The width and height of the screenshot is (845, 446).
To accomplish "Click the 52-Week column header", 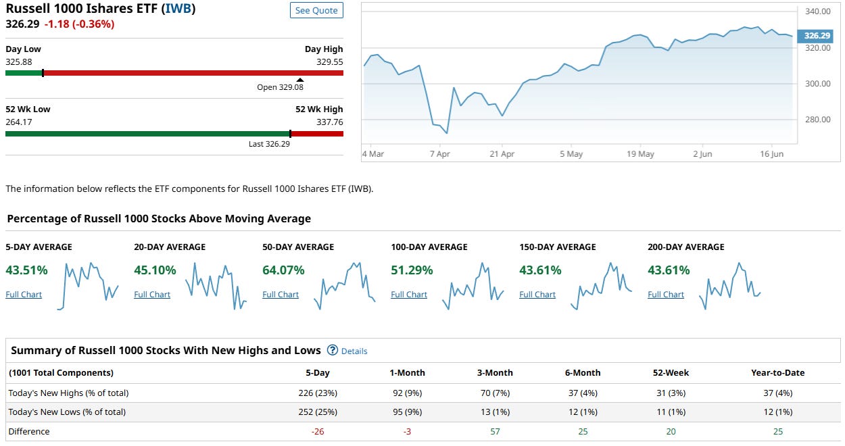I will coord(671,373).
